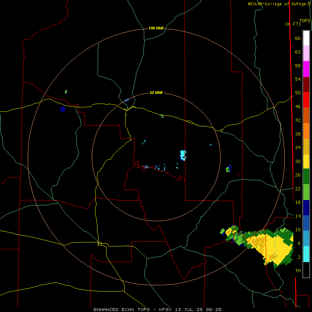The height and width of the screenshot is (312, 312).
Task: Click the "54" legend value
Action: pyautogui.click(x=298, y=79)
